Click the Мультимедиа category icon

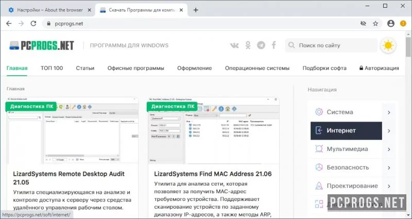[x=319, y=149]
